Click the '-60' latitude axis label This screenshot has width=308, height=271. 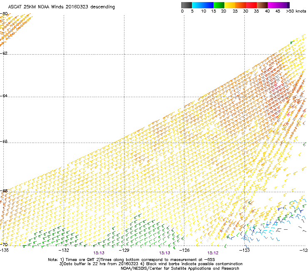click(4, 14)
